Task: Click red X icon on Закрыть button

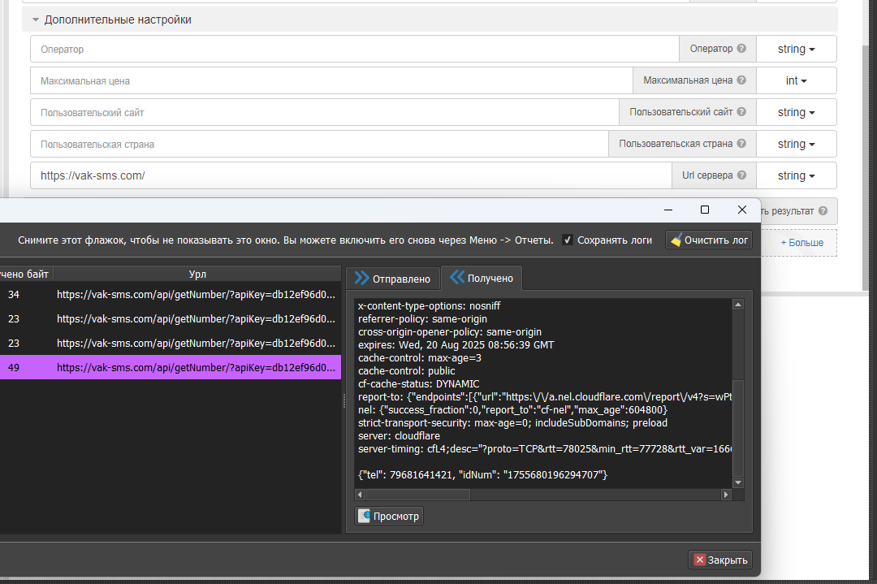Action: 698,560
